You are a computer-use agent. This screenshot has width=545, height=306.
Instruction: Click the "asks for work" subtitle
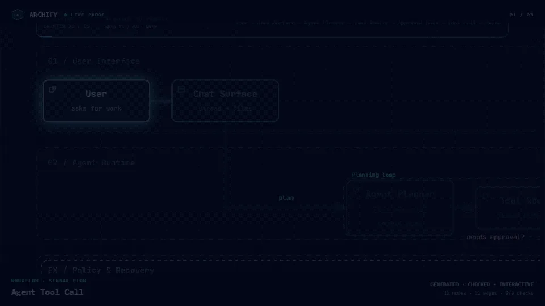point(97,108)
